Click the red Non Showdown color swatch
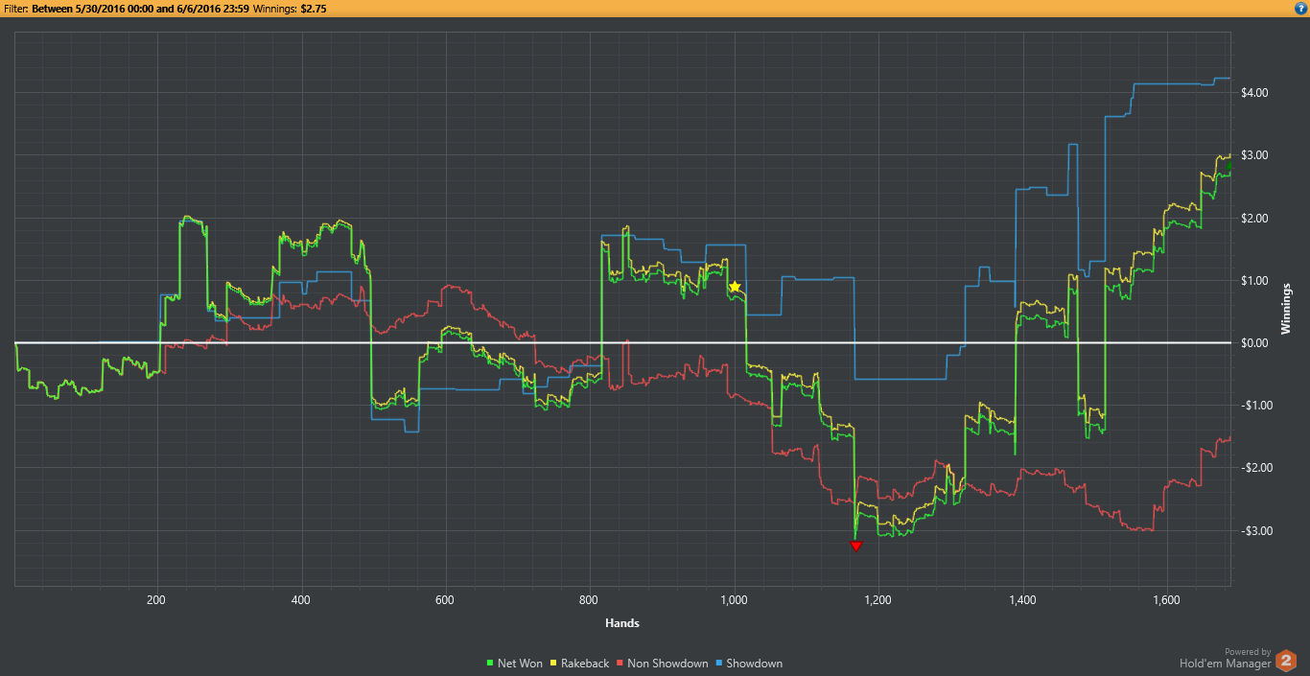 click(x=620, y=664)
